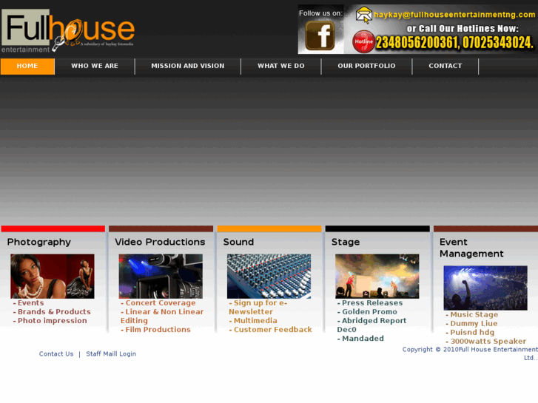538x403 pixels.
Task: Go to MISSION AND VISION page
Action: (x=188, y=66)
